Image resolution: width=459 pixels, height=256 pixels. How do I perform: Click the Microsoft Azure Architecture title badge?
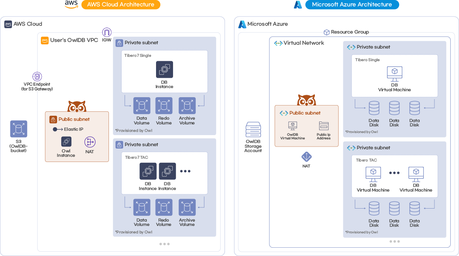point(352,5)
